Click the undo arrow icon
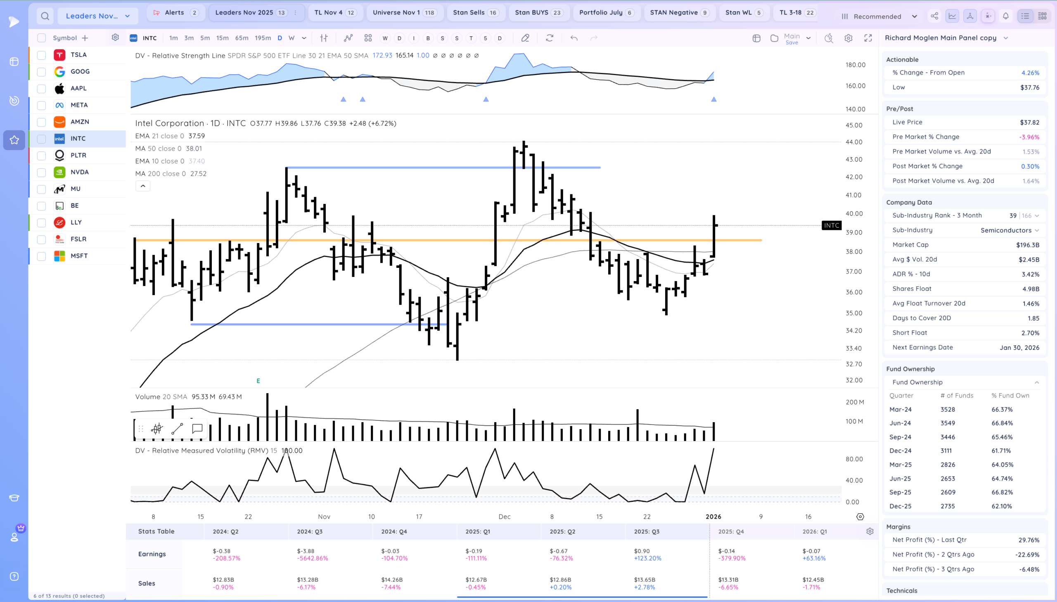 tap(574, 38)
